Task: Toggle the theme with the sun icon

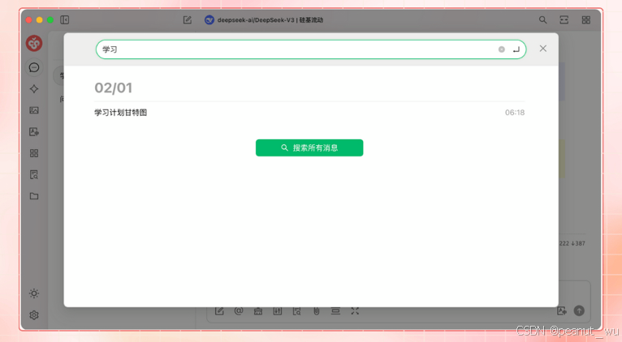Action: (34, 293)
